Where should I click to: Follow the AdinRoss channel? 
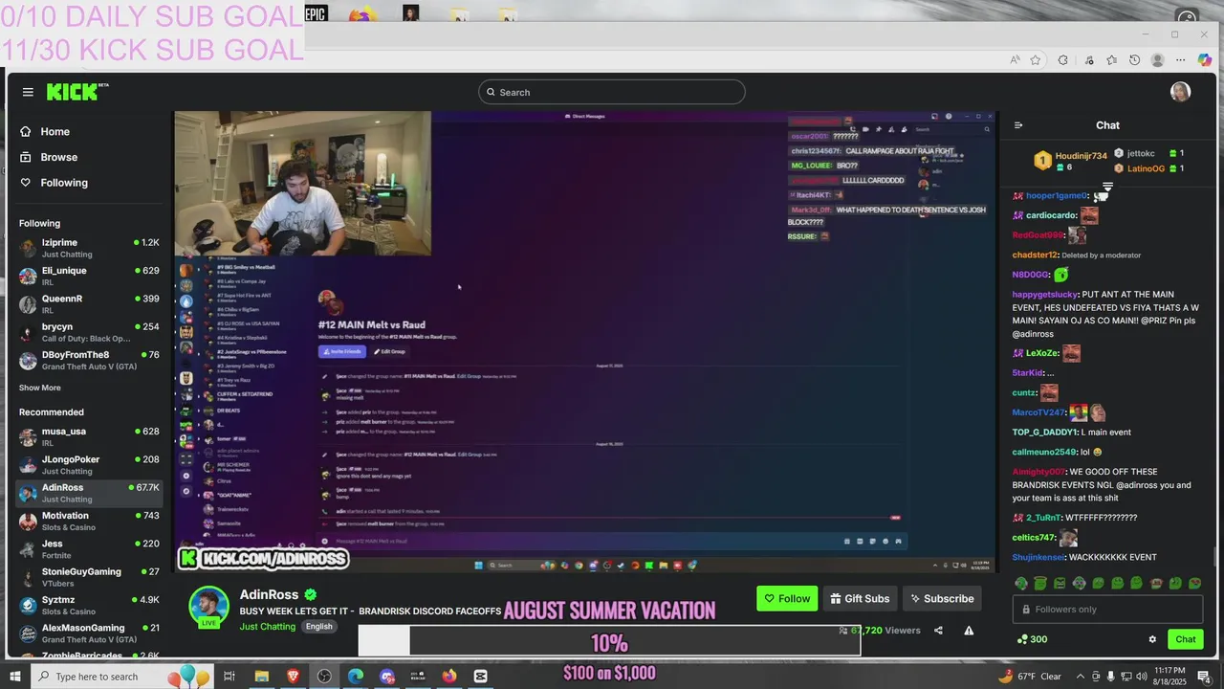click(787, 599)
